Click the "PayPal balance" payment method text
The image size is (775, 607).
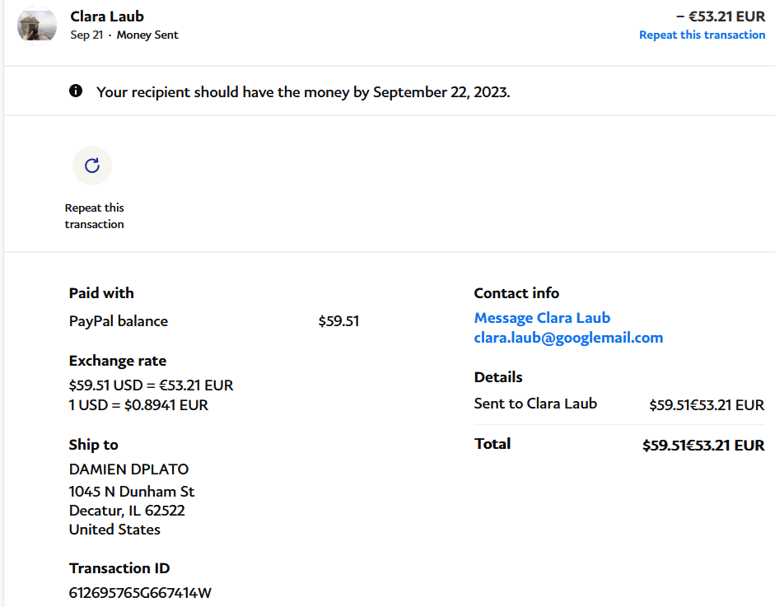tap(119, 321)
